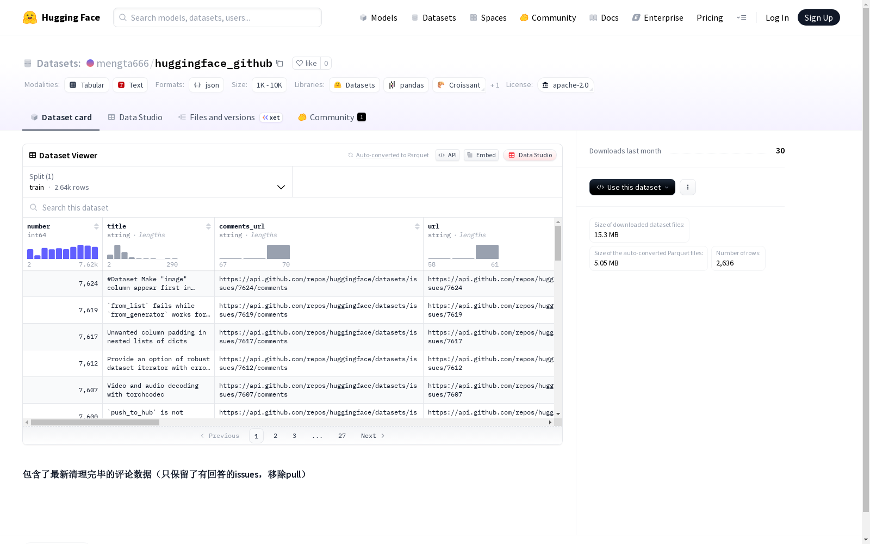Expand the train split dropdown
The image size is (870, 544).
tap(158, 182)
